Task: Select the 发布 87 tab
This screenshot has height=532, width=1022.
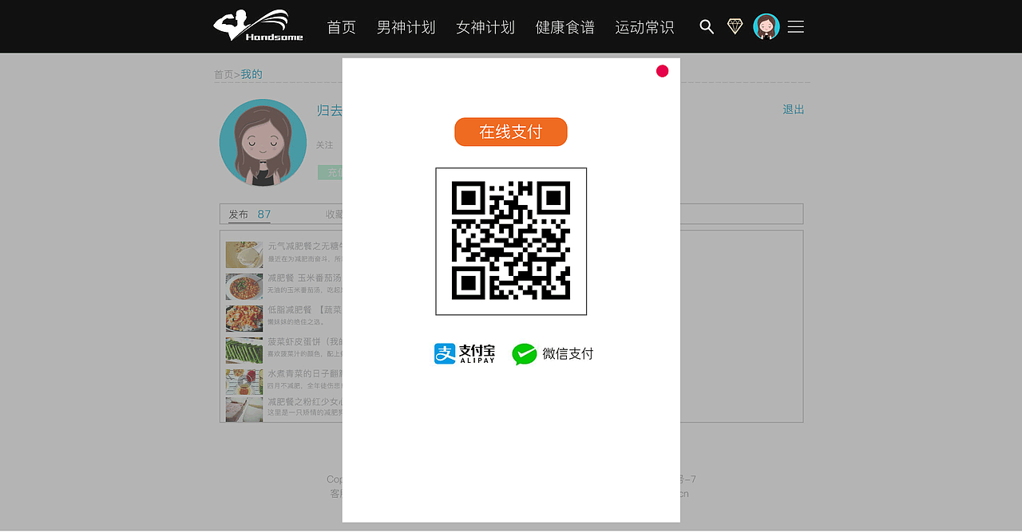Action: (x=250, y=215)
